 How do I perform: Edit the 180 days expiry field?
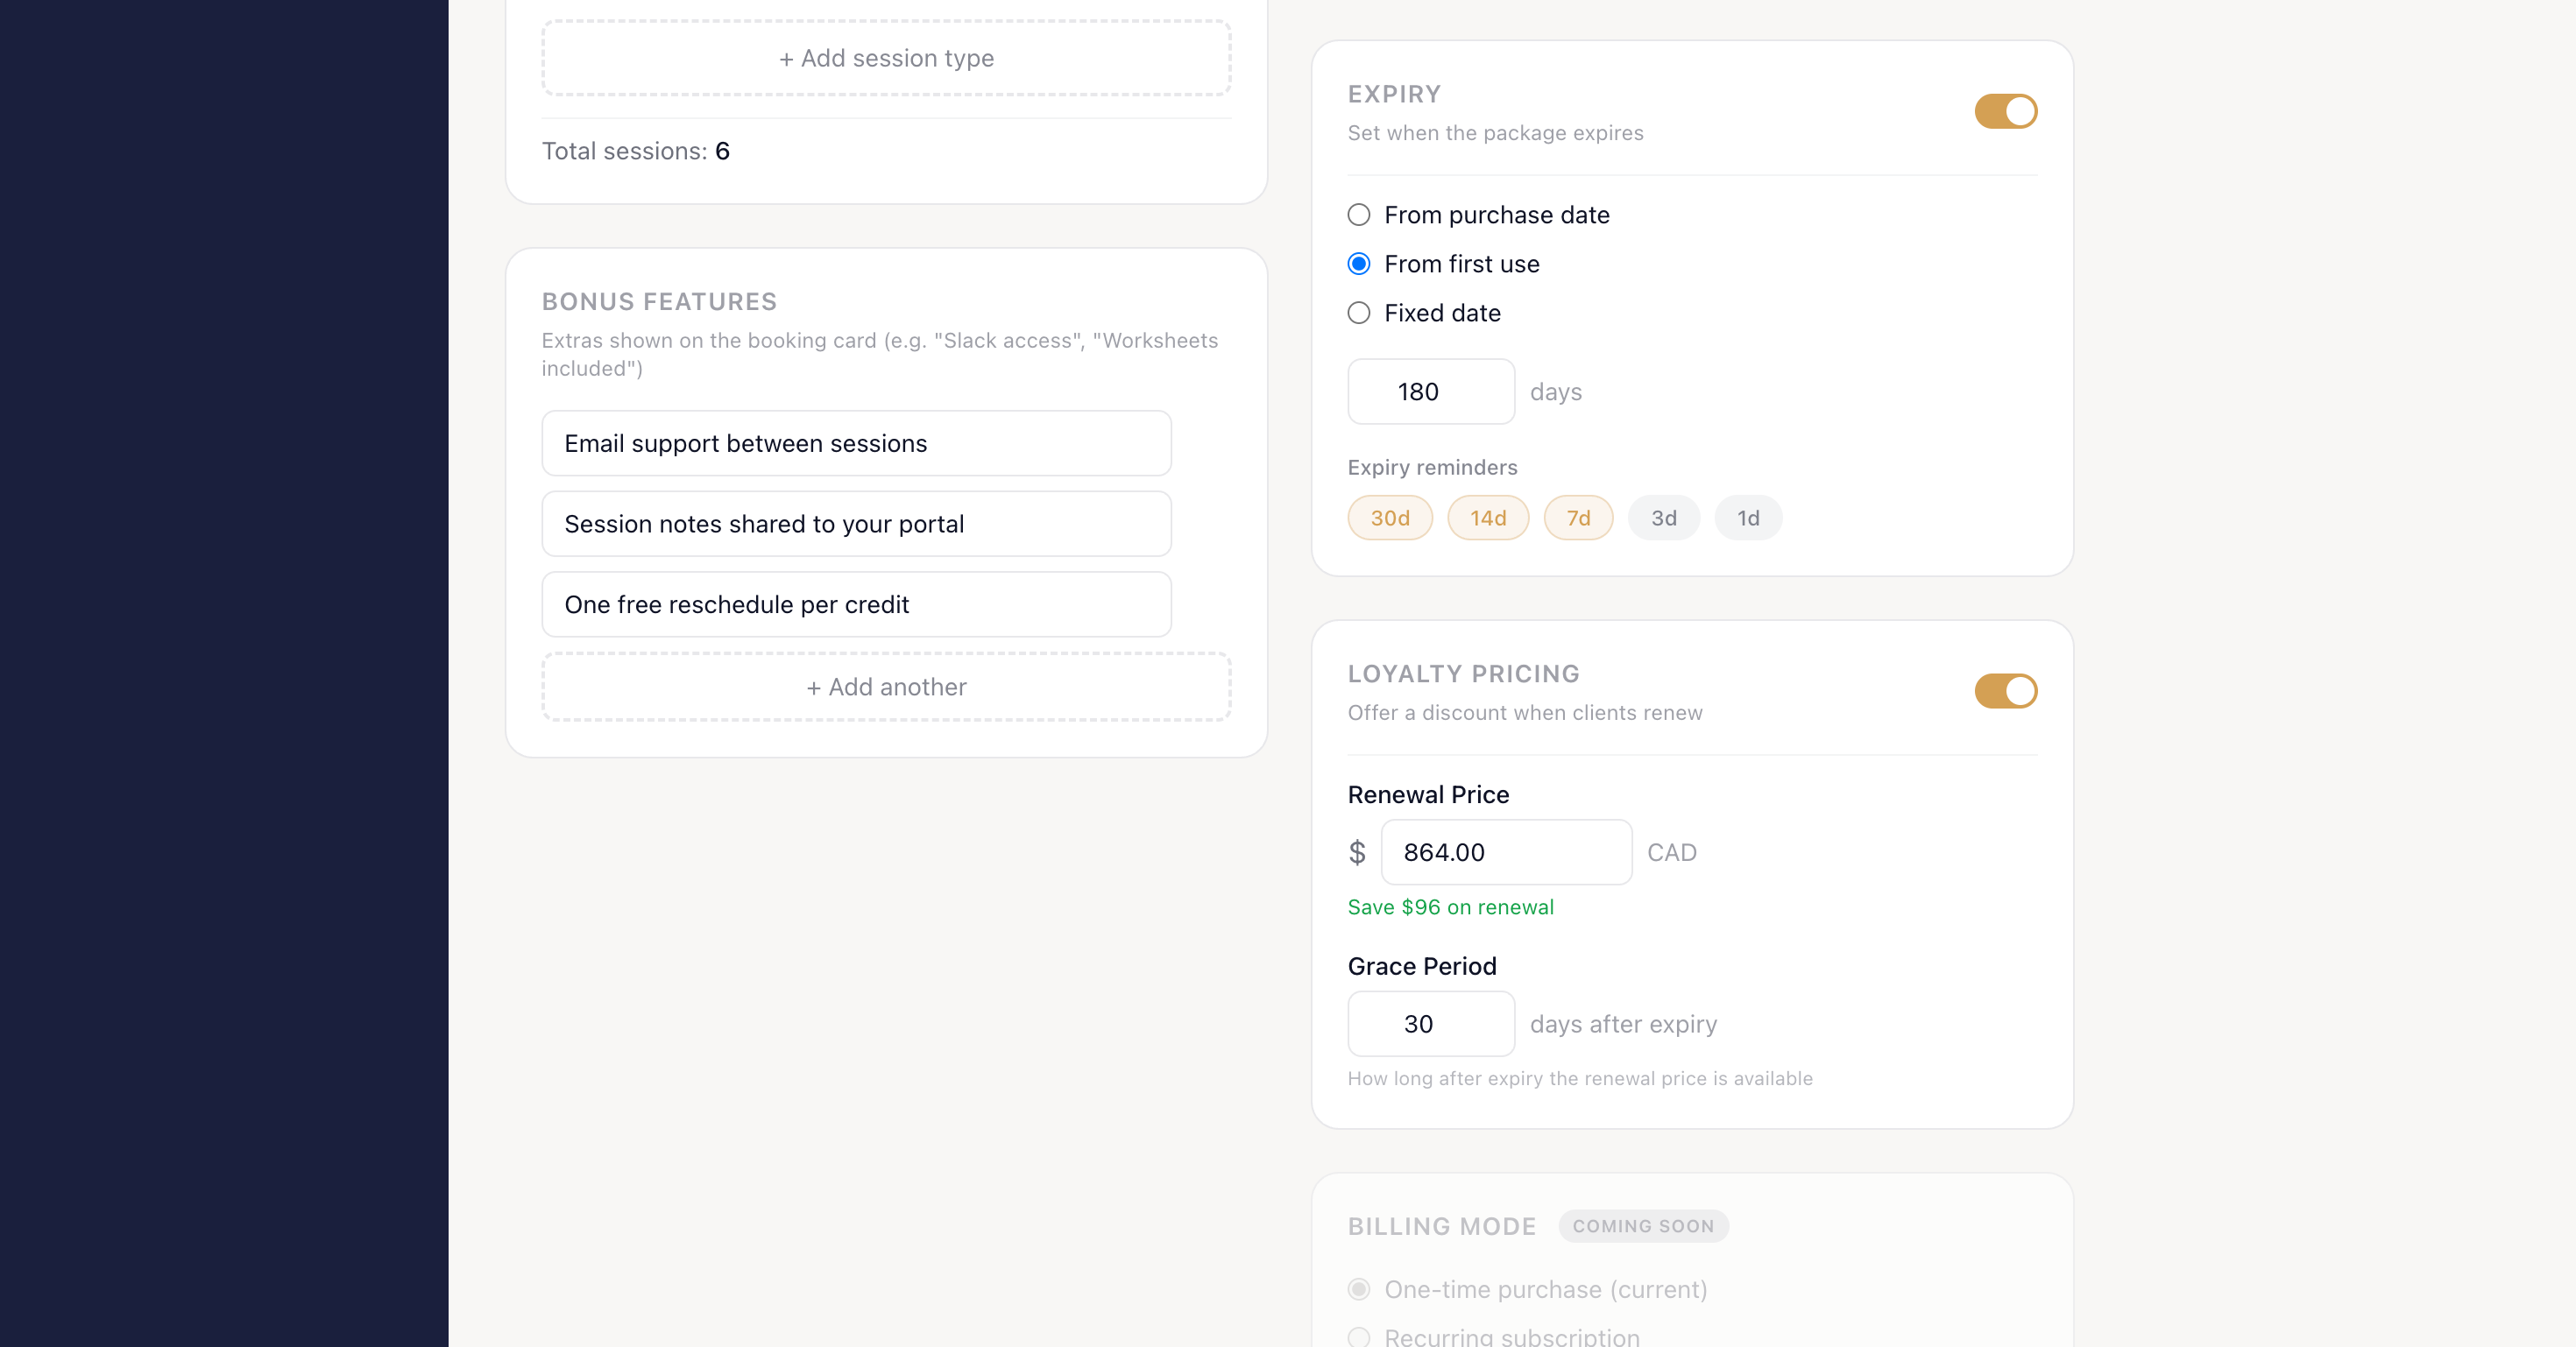[x=1431, y=391]
